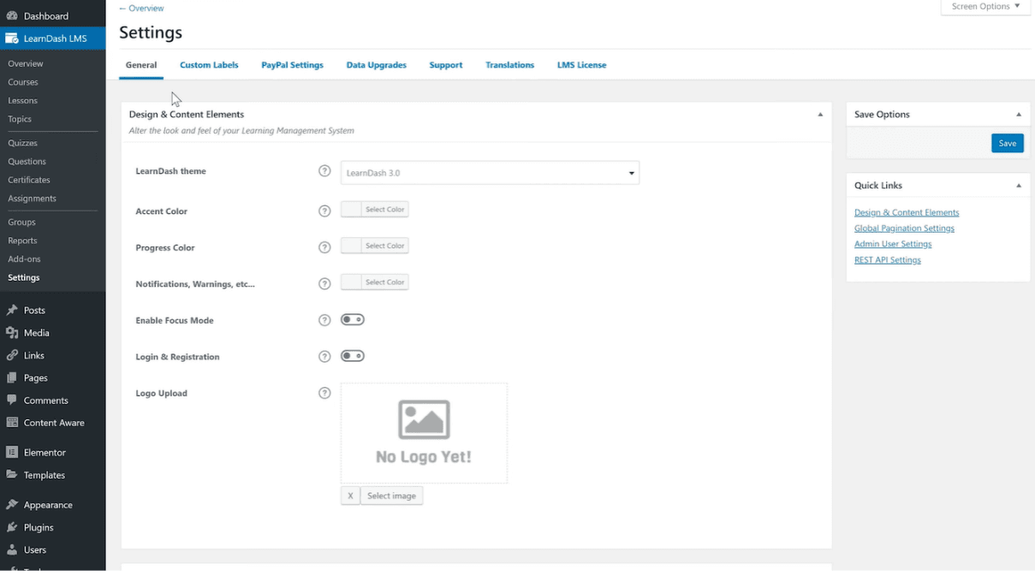The image size is (1035, 576).
Task: Click the X remove logo button
Action: pyautogui.click(x=350, y=496)
